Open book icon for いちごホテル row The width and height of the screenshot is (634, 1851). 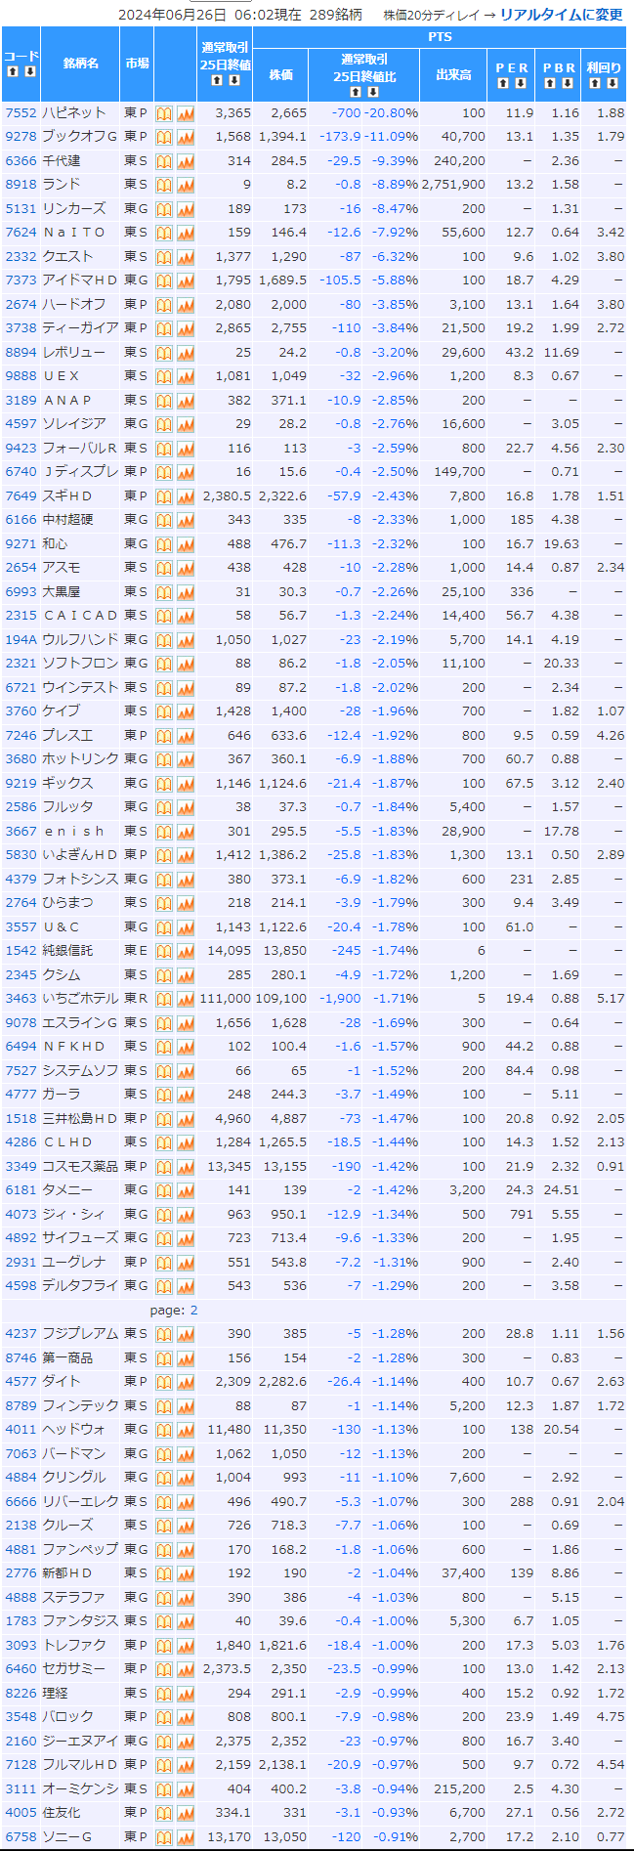(x=164, y=1000)
